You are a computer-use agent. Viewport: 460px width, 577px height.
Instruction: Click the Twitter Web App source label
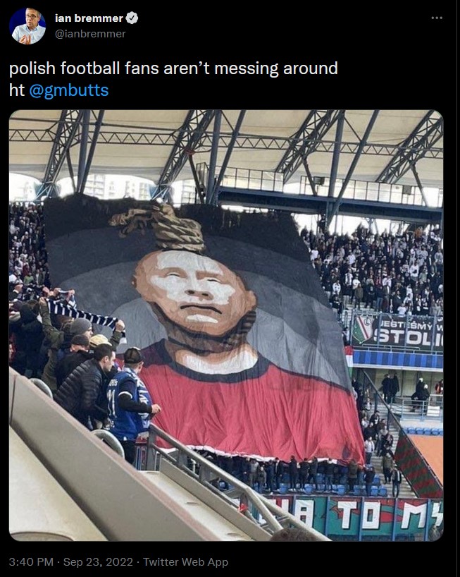point(185,562)
